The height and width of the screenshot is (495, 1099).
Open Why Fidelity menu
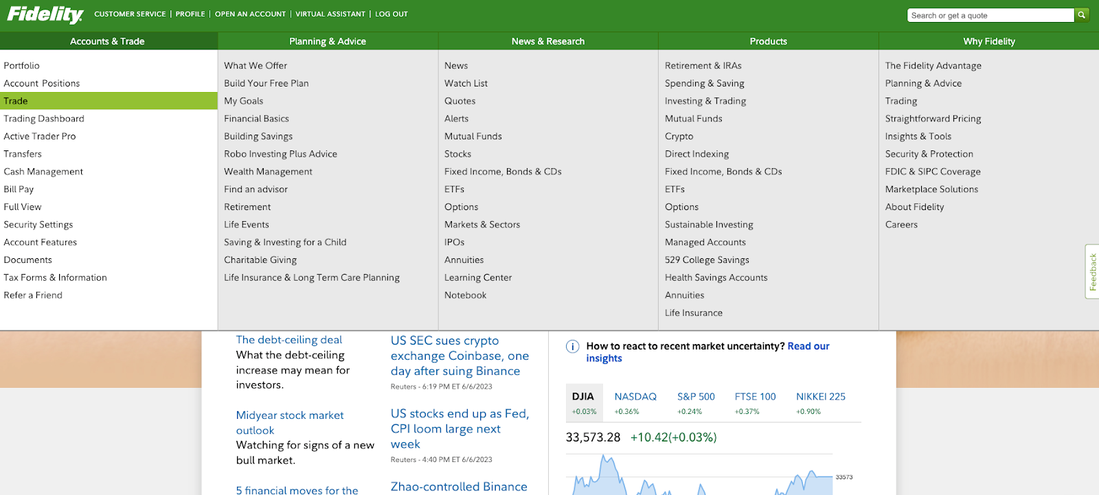989,41
